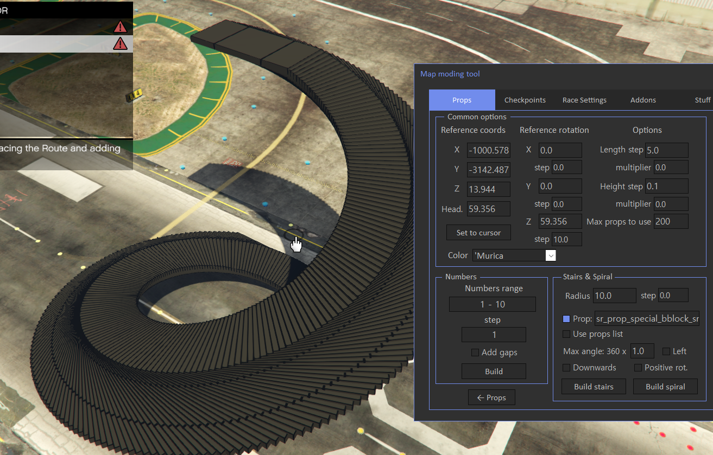
Task: Toggle the Add gaps checkbox
Action: click(475, 353)
